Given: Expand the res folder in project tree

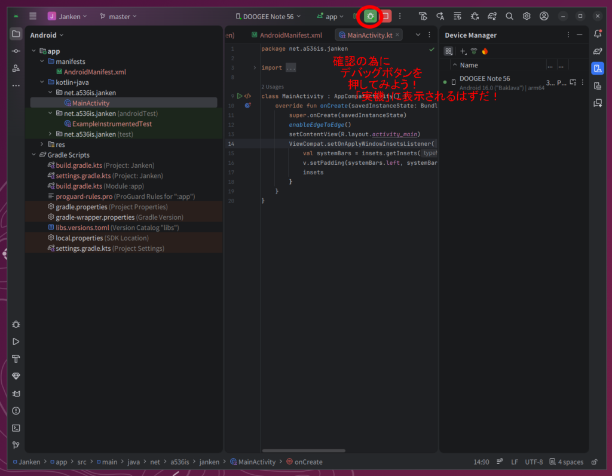Looking at the screenshot, I should pyautogui.click(x=42, y=145).
